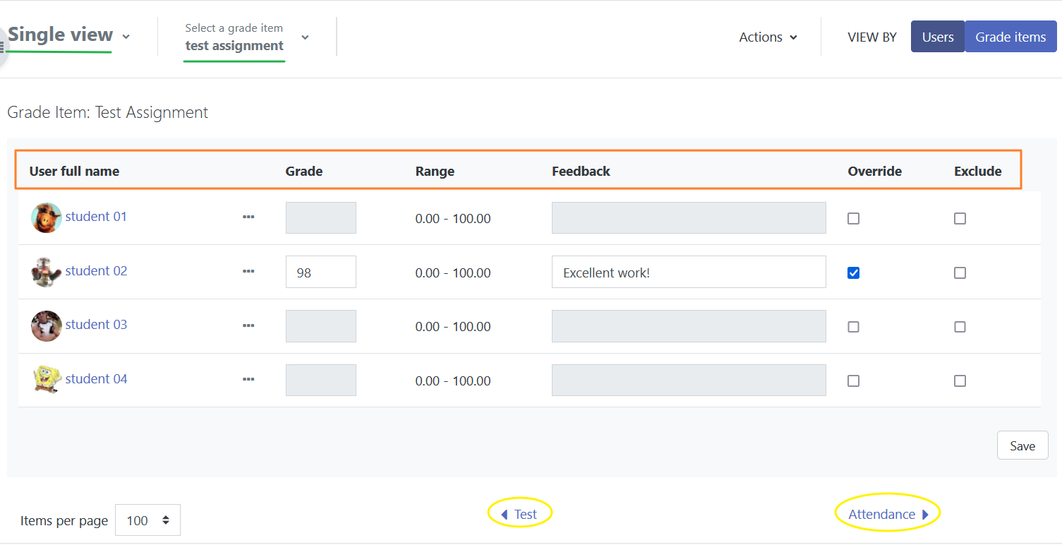Click student 01's avatar picture
This screenshot has height=545, width=1062.
click(47, 217)
